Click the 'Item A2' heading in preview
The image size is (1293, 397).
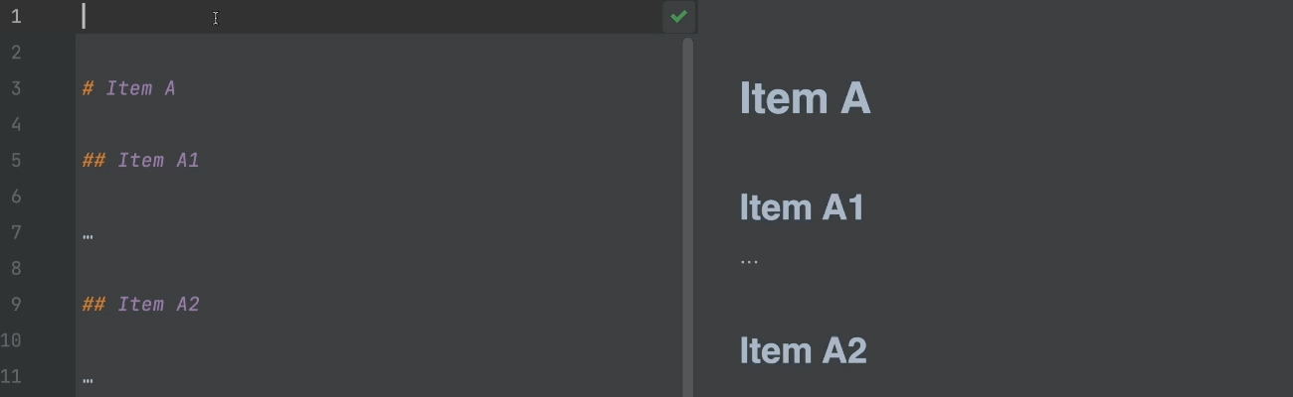[x=803, y=350]
